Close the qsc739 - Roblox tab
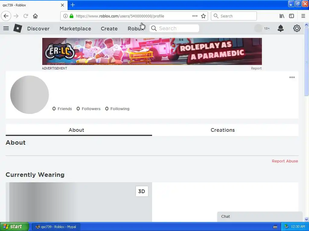Viewport: 309px width, 231px height. [x=62, y=5]
